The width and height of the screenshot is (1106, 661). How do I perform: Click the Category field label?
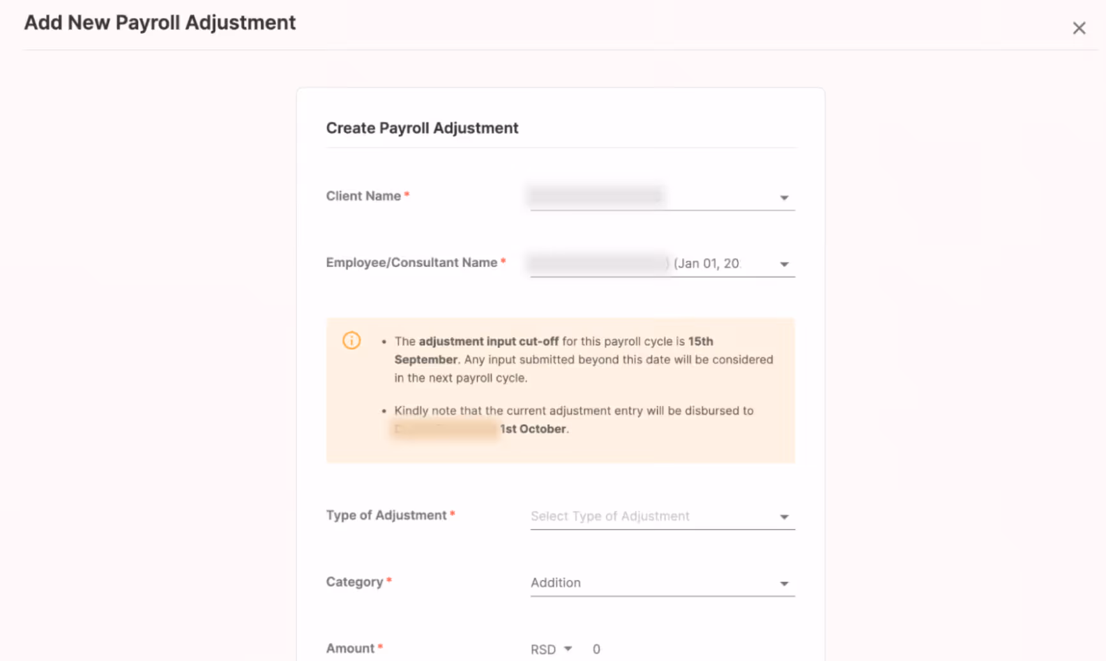click(x=354, y=582)
